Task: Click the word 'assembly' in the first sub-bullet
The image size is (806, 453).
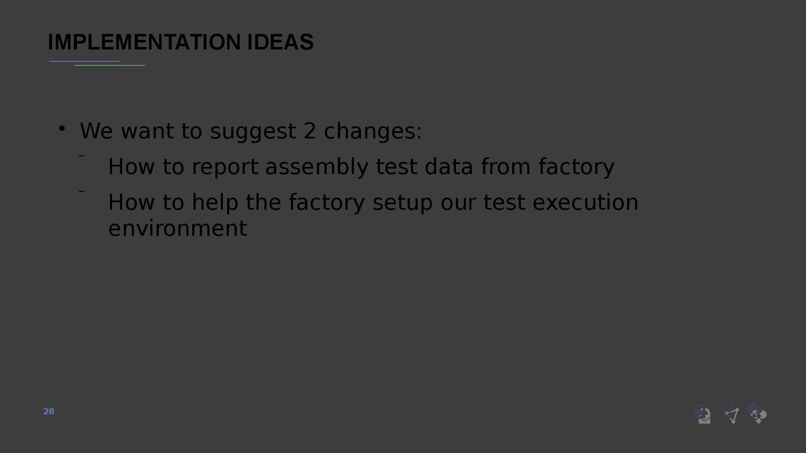Action: [x=317, y=167]
